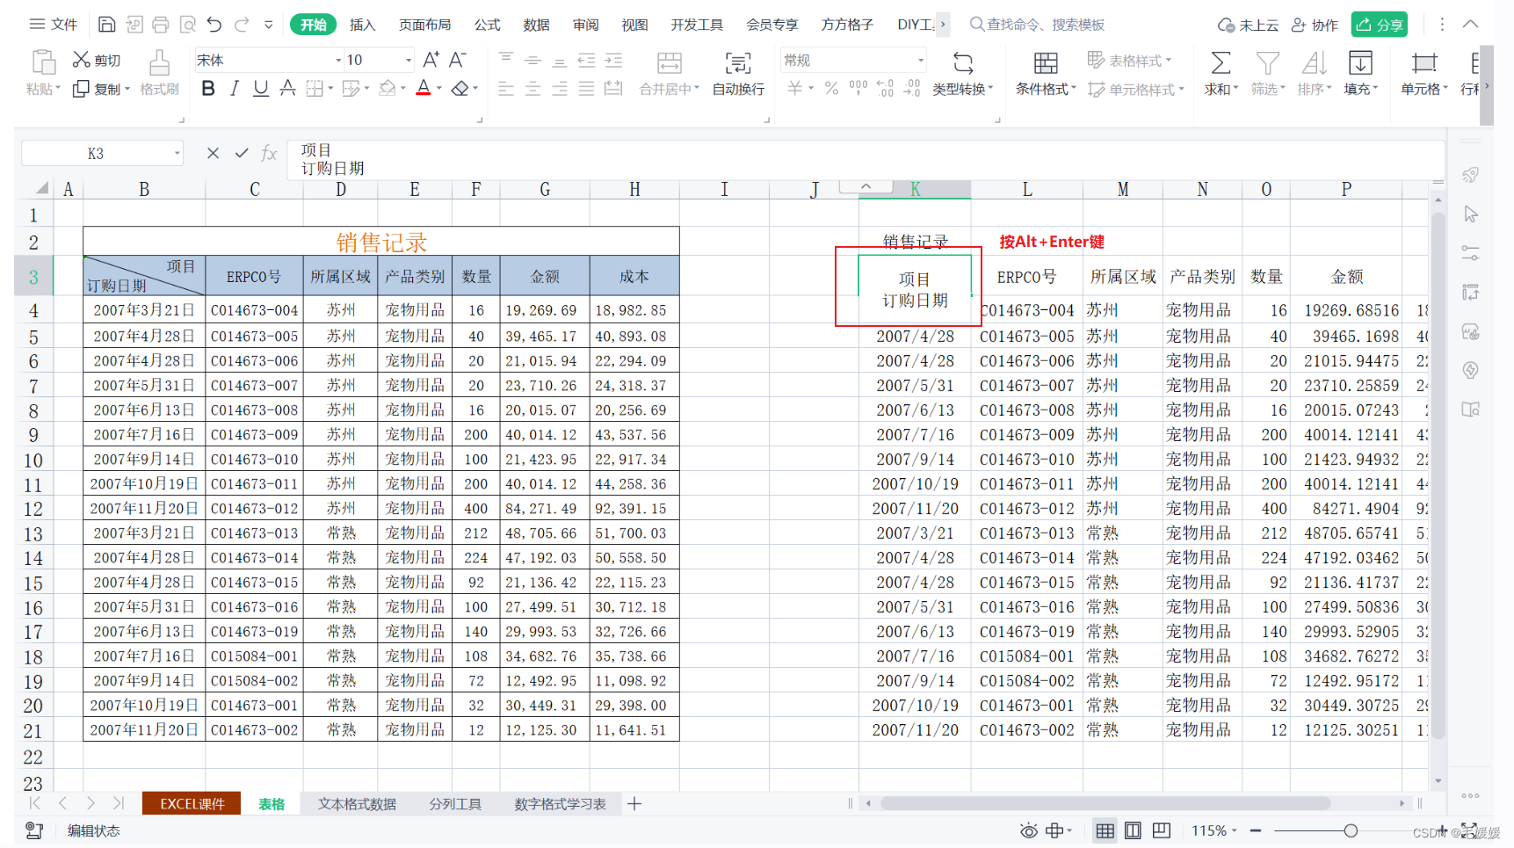Click the font color red A swatch
1514x848 pixels.
point(424,88)
